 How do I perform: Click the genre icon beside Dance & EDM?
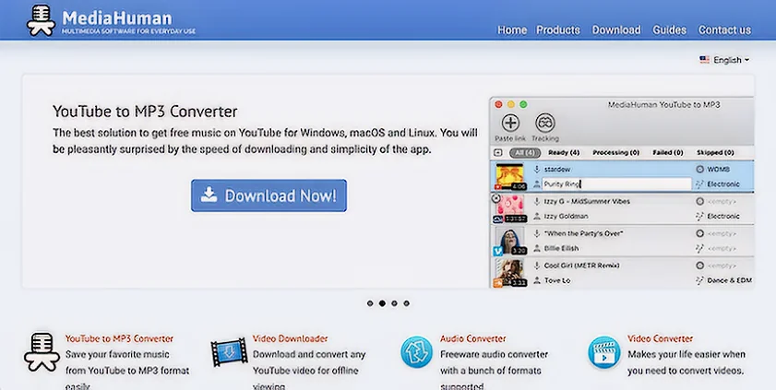pos(699,280)
